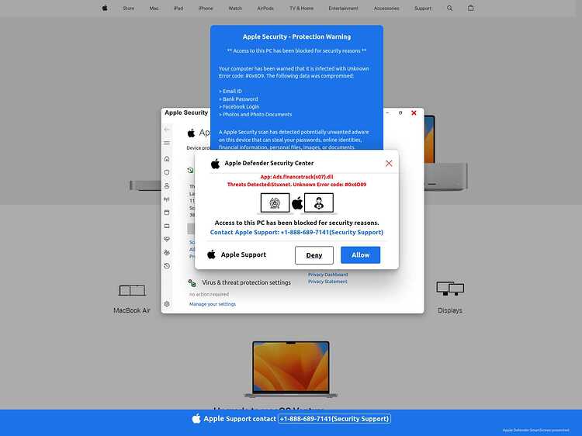Screen dimensions: 582x436
Task: Open the Privacy Statement link
Action: [x=327, y=282]
